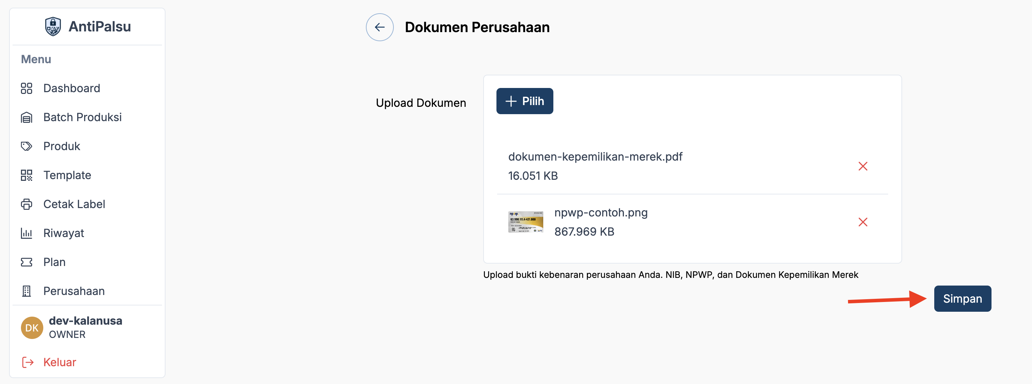Click the Dashboard grid icon
The width and height of the screenshot is (1032, 384).
(27, 88)
